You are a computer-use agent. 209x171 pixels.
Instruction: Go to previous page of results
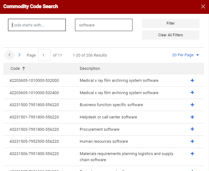10,55
